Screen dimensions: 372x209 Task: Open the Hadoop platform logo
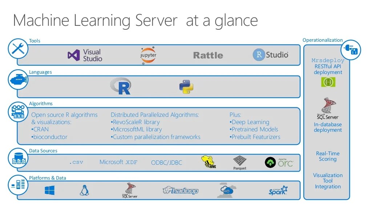pyautogui.click(x=181, y=190)
